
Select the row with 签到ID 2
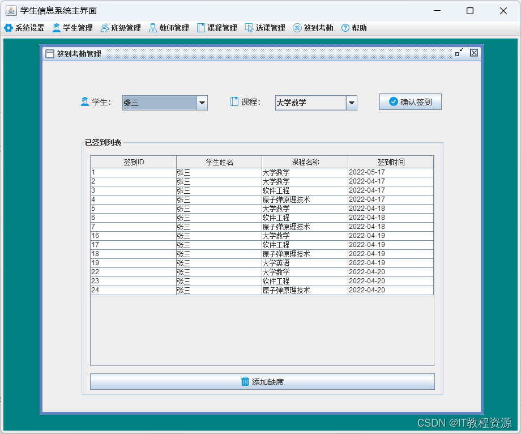coord(262,181)
